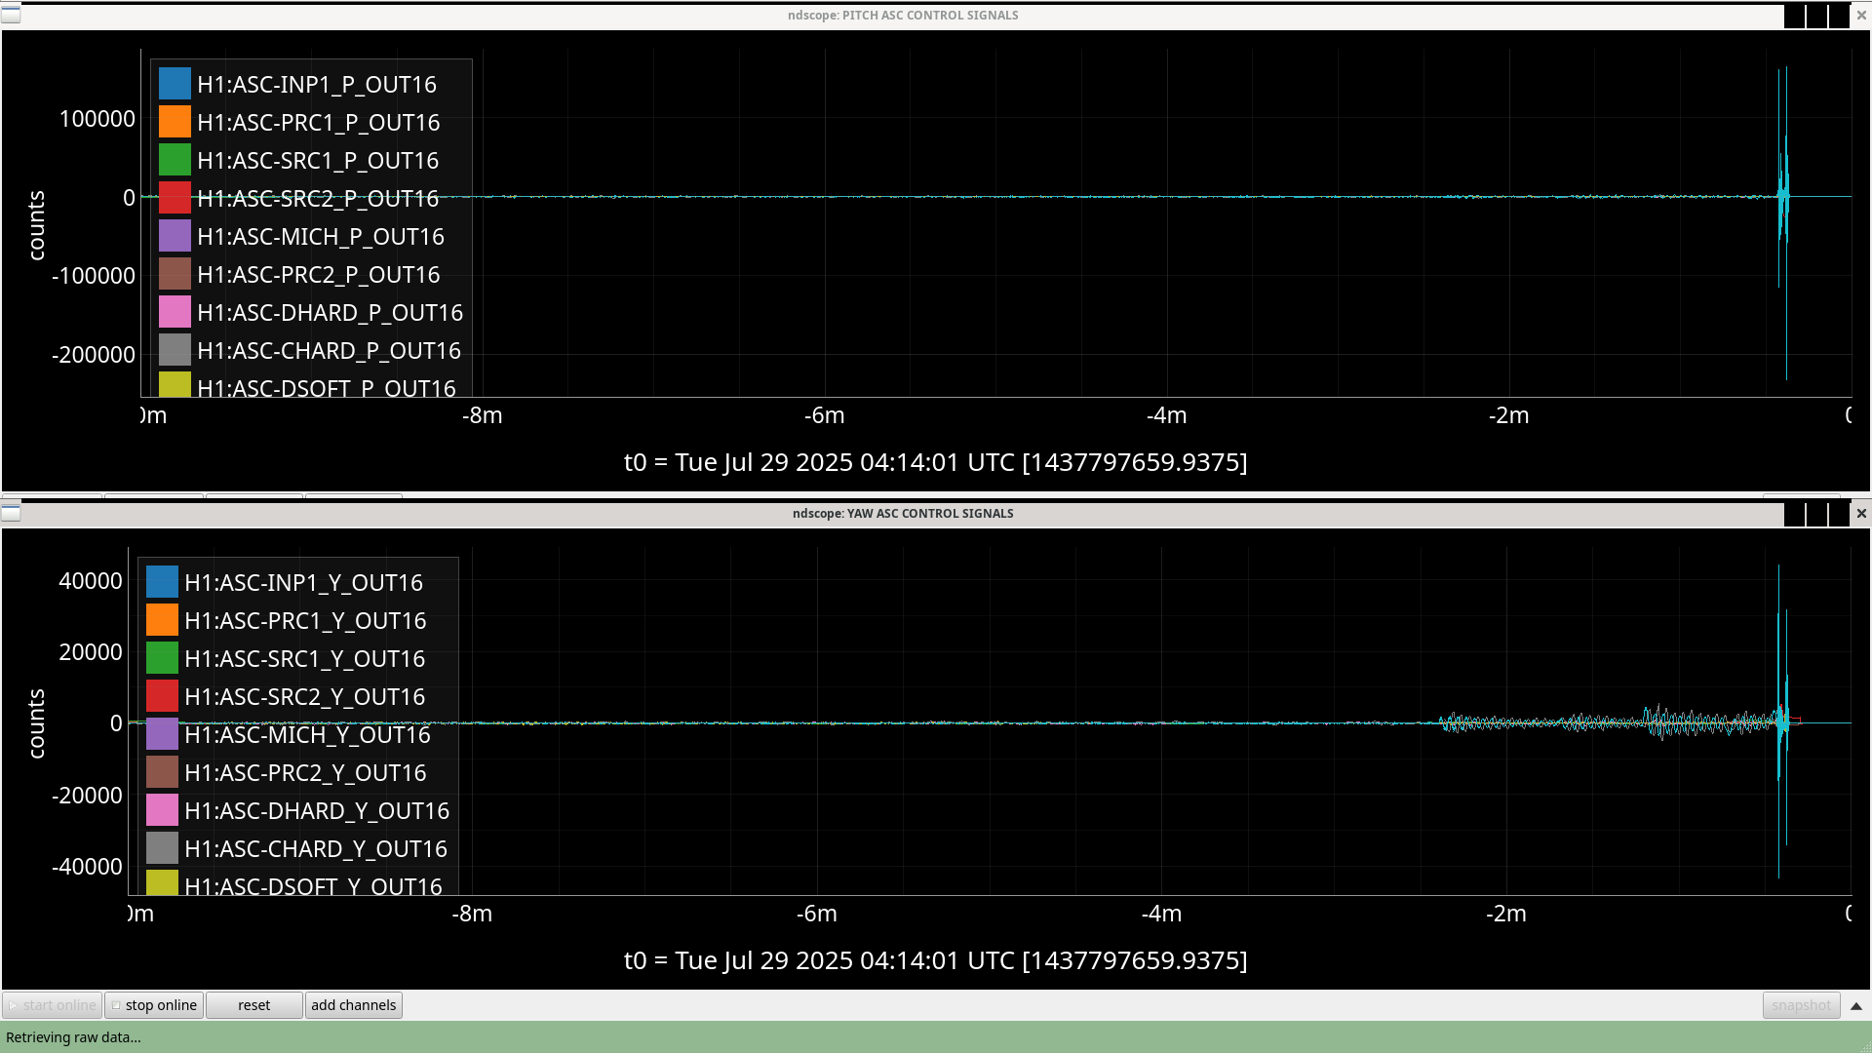Click the H1:ASC-DHARD_P_OUT16 pink legend icon

coord(175,312)
